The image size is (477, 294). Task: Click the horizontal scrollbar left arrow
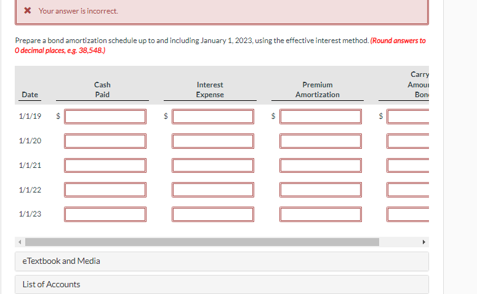[20, 242]
